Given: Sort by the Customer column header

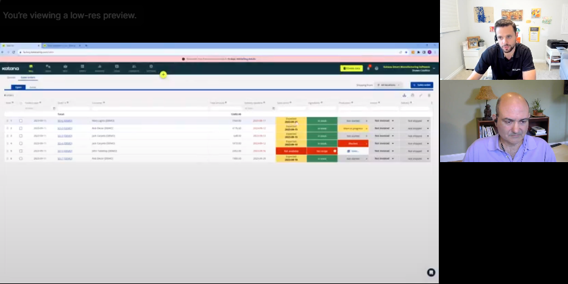Looking at the screenshot, I should point(98,103).
